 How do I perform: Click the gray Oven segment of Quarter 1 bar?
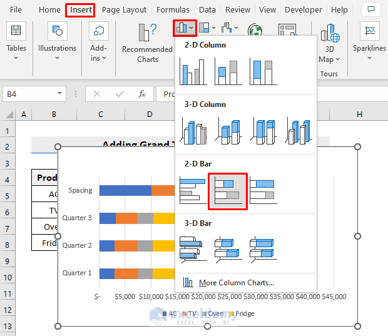(145, 273)
